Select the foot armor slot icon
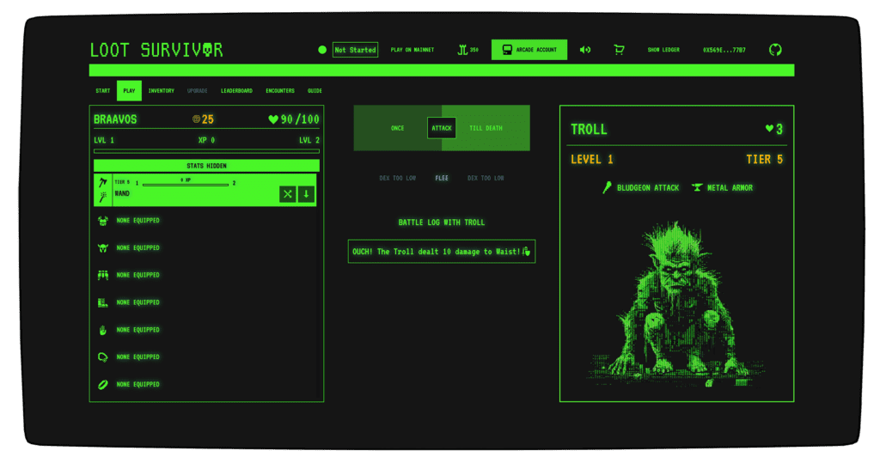 103,302
